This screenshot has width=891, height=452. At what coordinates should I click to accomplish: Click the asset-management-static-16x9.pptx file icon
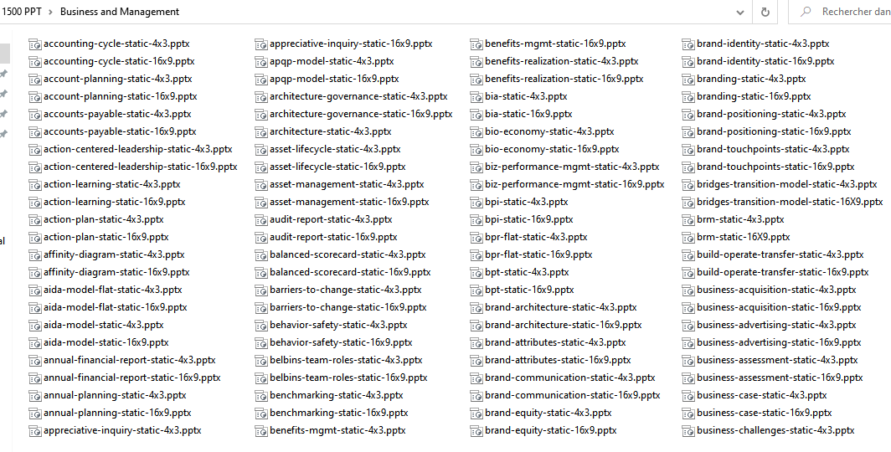point(260,203)
